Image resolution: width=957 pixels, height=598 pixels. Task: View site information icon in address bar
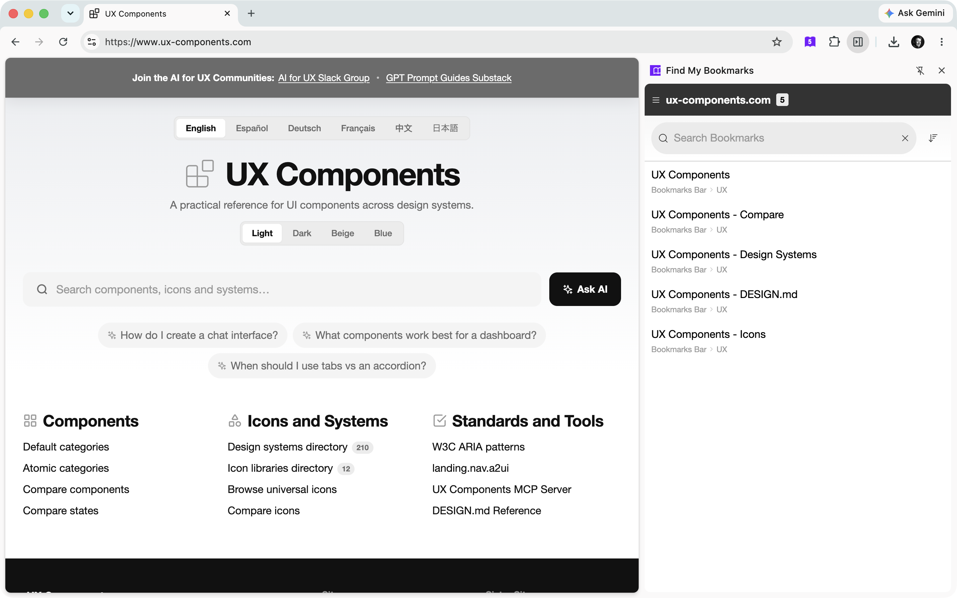click(92, 42)
